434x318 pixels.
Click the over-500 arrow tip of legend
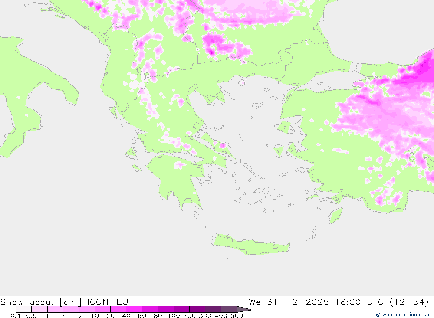(244, 309)
